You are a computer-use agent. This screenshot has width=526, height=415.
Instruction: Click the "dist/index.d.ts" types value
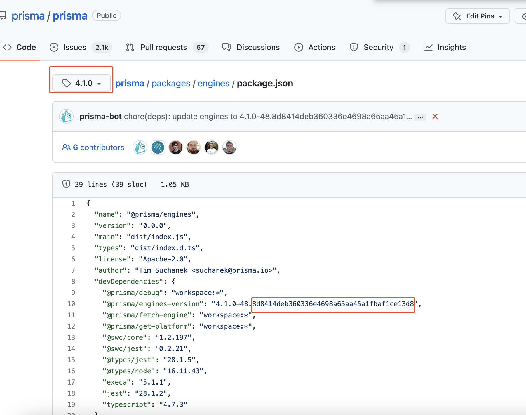coord(165,248)
